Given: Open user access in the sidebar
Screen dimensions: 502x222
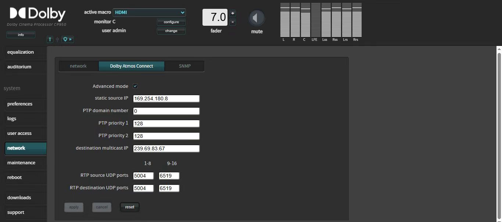Looking at the screenshot, I should click(x=26, y=133).
